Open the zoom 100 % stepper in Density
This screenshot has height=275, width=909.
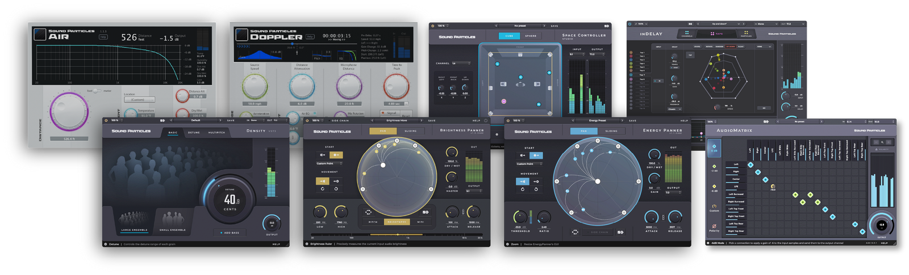pos(115,120)
